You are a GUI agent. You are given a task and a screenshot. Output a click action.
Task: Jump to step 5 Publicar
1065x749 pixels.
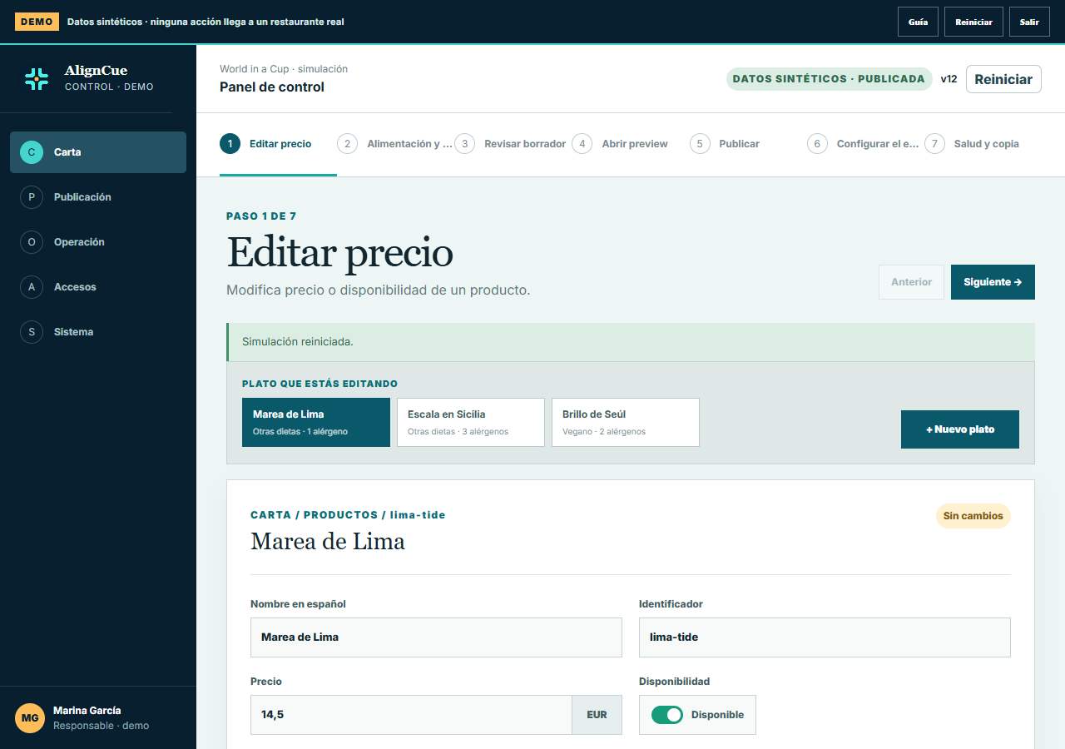747,144
